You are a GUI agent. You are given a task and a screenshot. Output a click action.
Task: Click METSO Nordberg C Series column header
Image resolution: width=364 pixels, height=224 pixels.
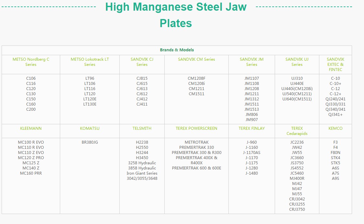click(31, 62)
